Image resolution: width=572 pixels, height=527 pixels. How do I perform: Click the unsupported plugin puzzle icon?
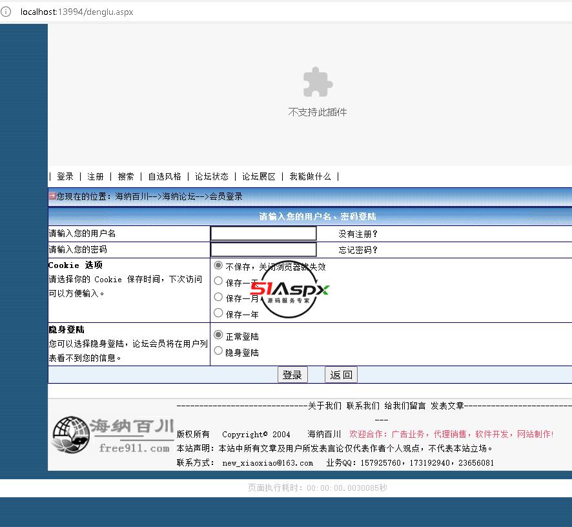318,82
